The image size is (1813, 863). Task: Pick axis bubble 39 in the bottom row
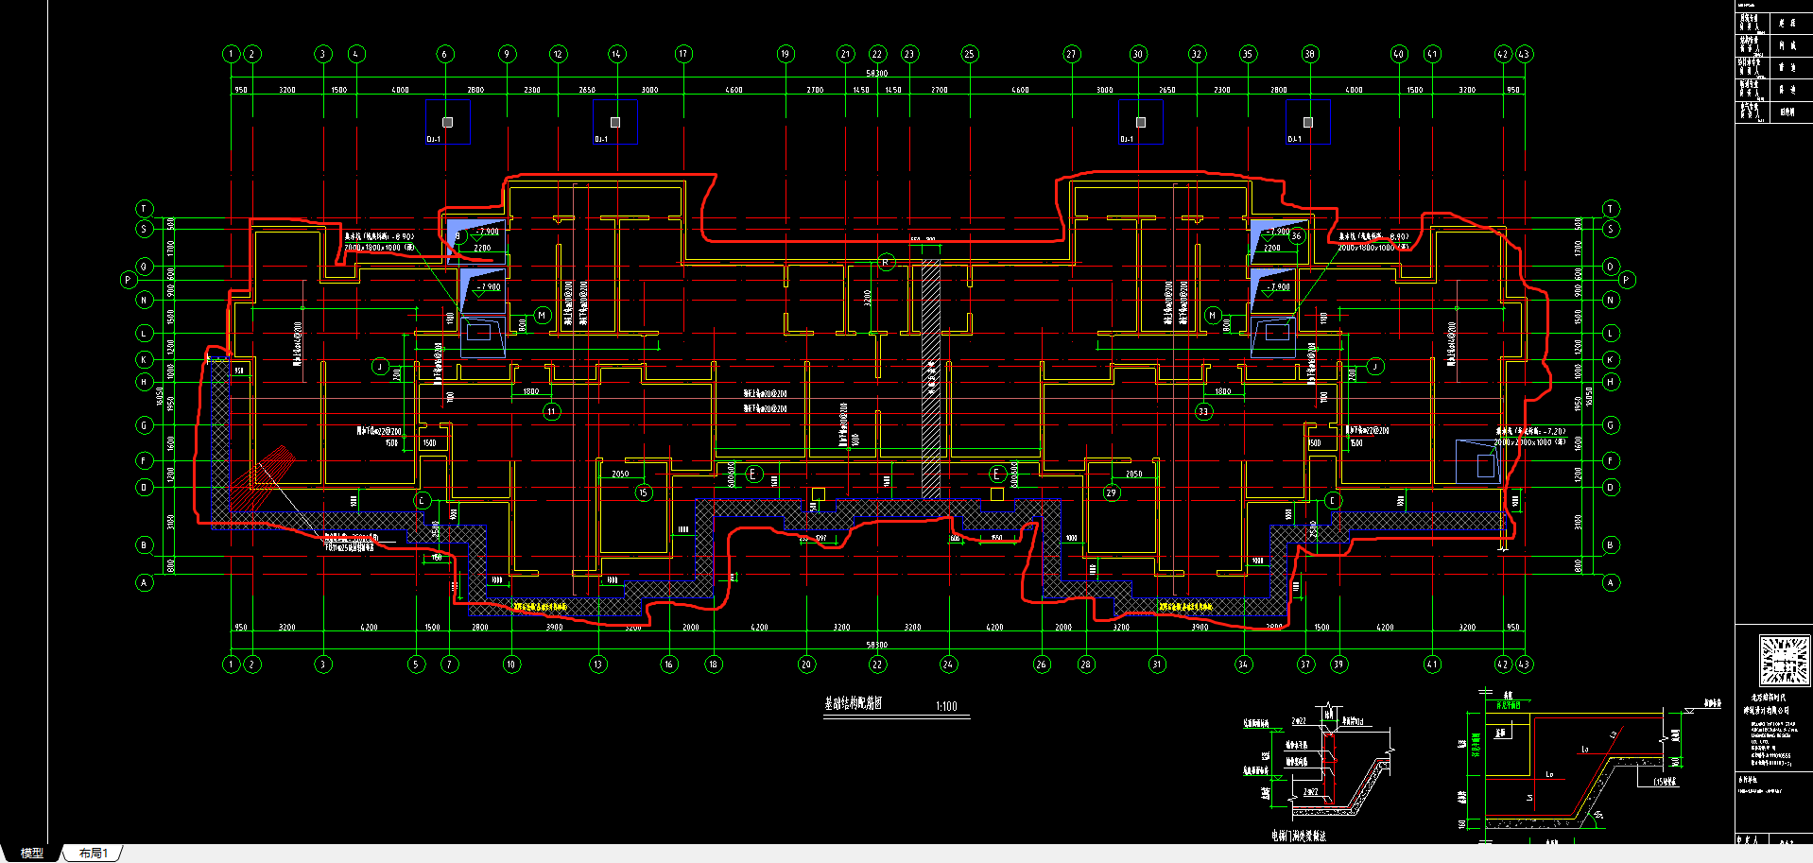pyautogui.click(x=1338, y=665)
